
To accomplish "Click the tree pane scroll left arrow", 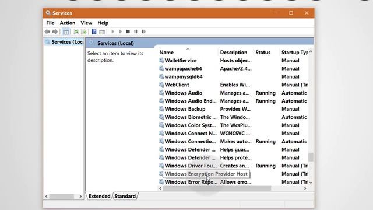I will [x=47, y=197].
